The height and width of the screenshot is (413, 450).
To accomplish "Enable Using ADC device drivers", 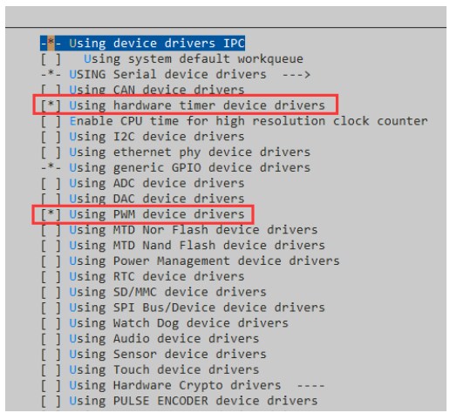I will coord(142,183).
